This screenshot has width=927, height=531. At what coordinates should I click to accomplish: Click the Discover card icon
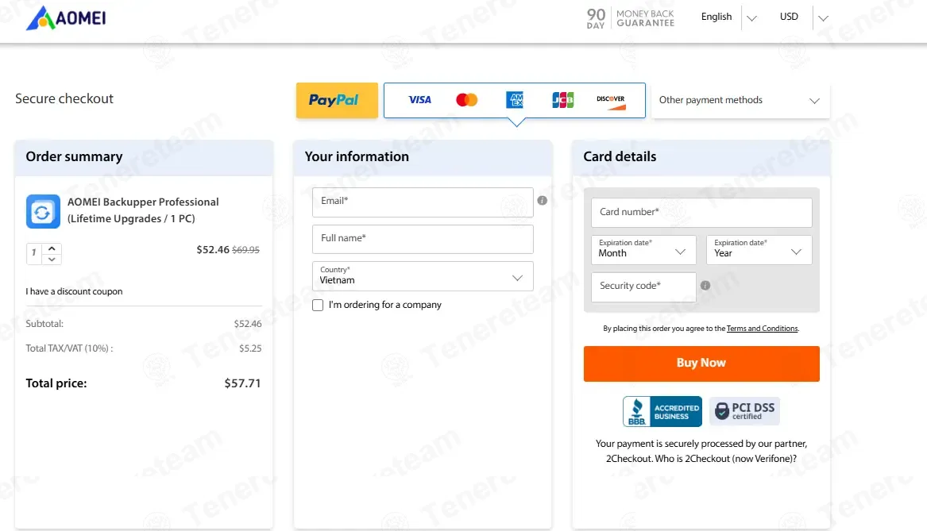(610, 100)
